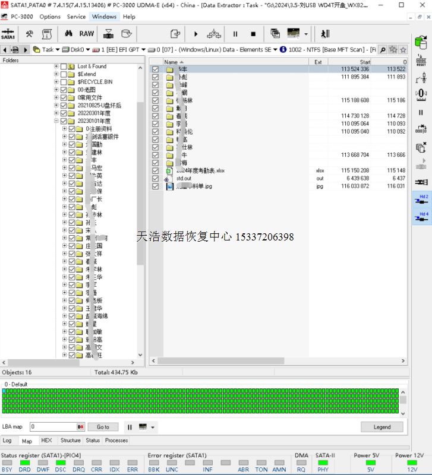This screenshot has height=475, width=432.
Task: Uncheck the std.out file checkbox
Action: [156, 178]
